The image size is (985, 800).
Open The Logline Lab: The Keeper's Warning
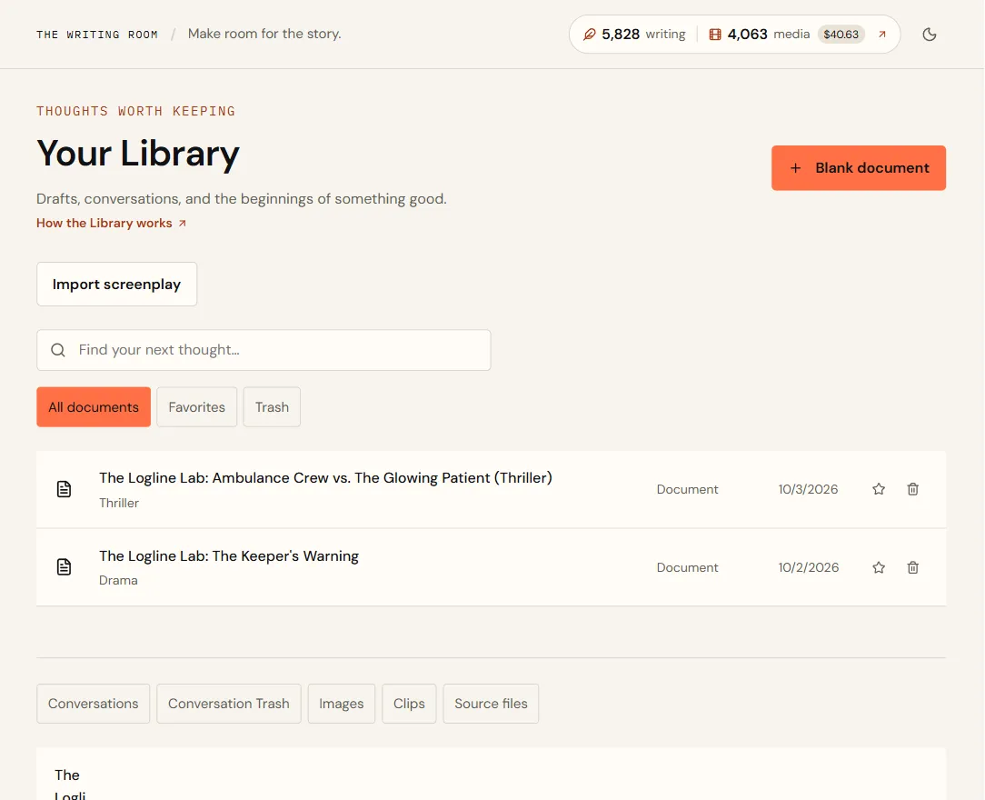tap(229, 556)
